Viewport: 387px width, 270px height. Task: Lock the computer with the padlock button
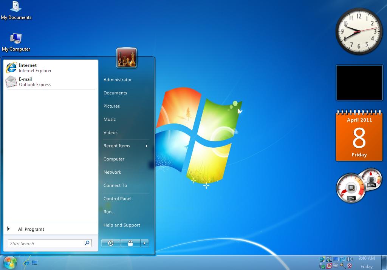130,244
